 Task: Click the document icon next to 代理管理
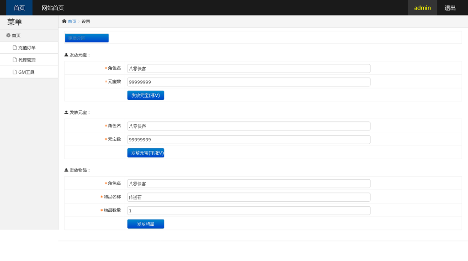pos(15,60)
